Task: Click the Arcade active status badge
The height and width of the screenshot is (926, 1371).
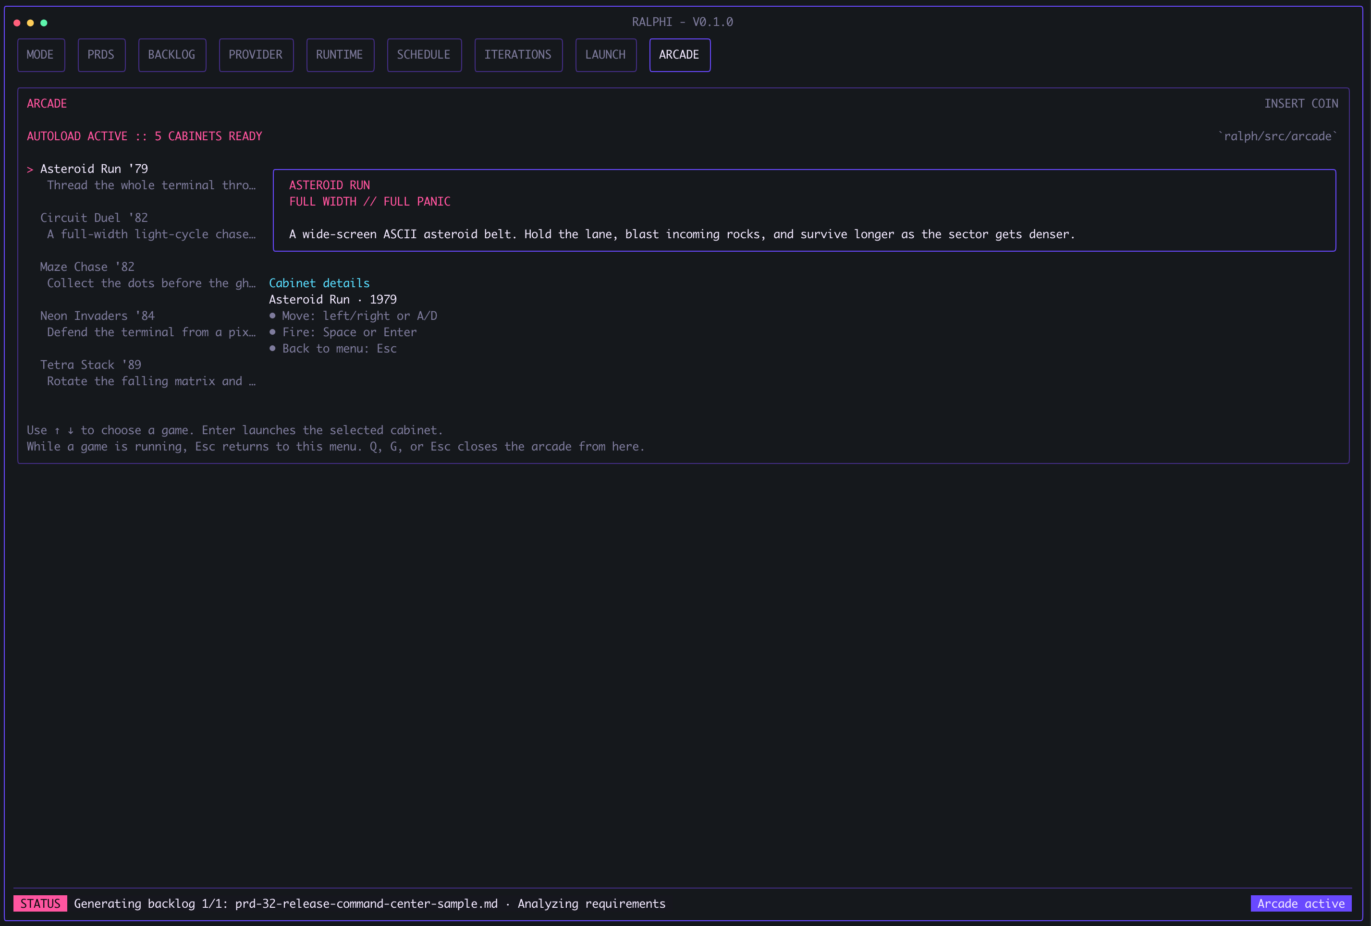Action: pos(1300,903)
